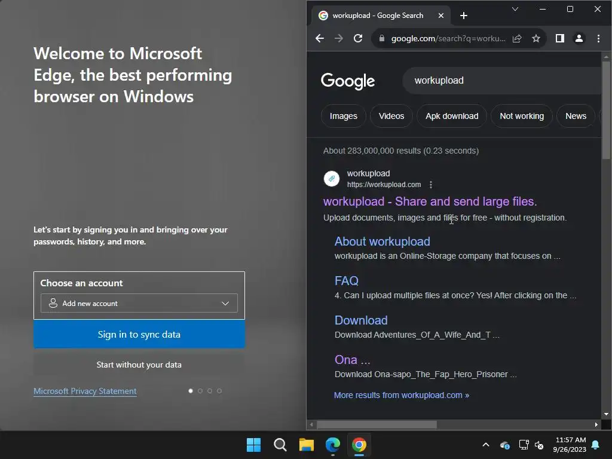The image size is (612, 459).
Task: Open notifications bell icon
Action: 596,445
